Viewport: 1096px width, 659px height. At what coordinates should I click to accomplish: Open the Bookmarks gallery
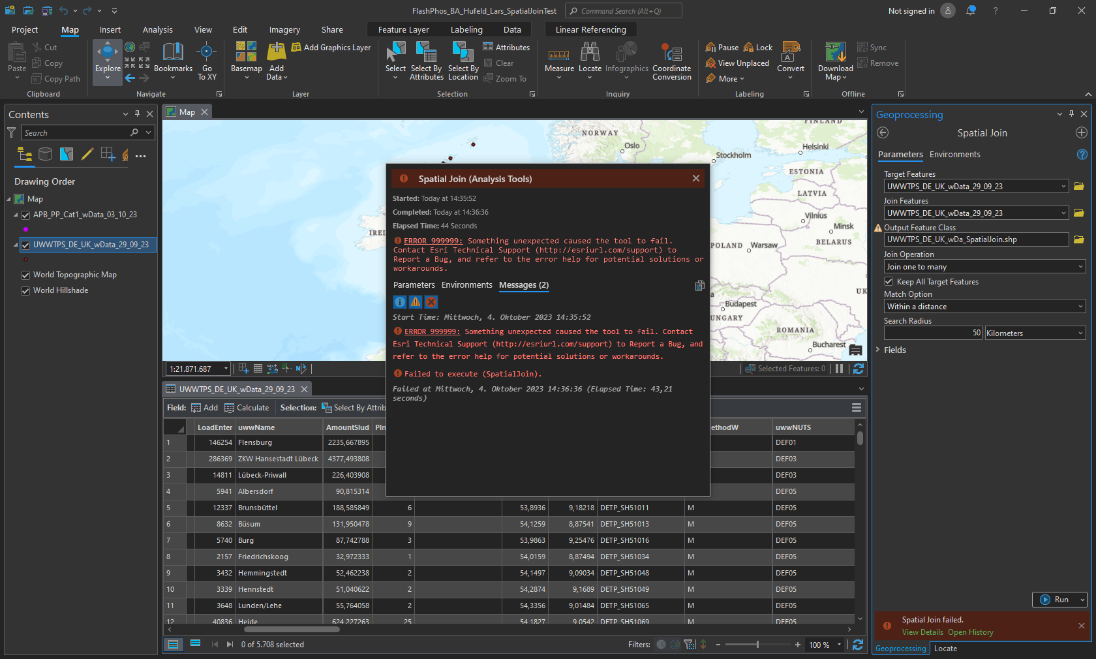[173, 61]
